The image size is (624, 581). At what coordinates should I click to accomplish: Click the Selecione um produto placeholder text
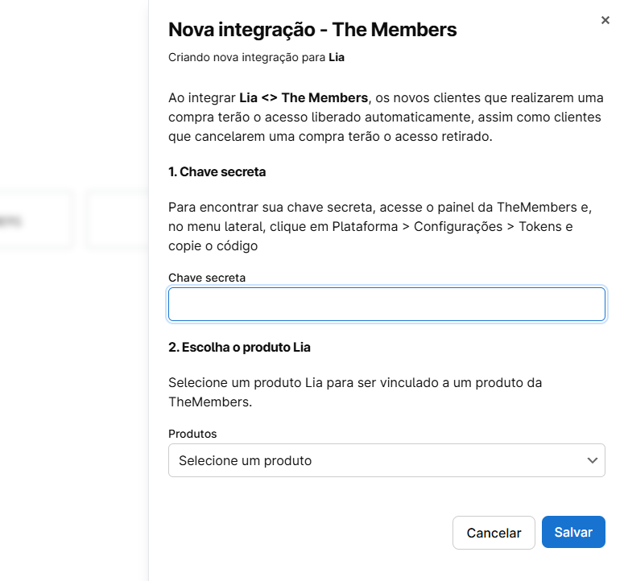click(245, 461)
